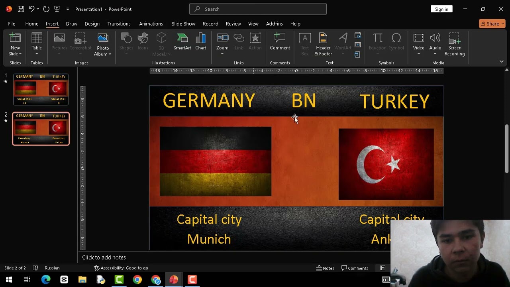Screen dimensions: 510x287
Task: Click the Date & Time icon
Action: (357, 36)
